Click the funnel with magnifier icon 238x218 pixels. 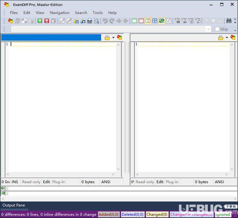tap(198, 21)
